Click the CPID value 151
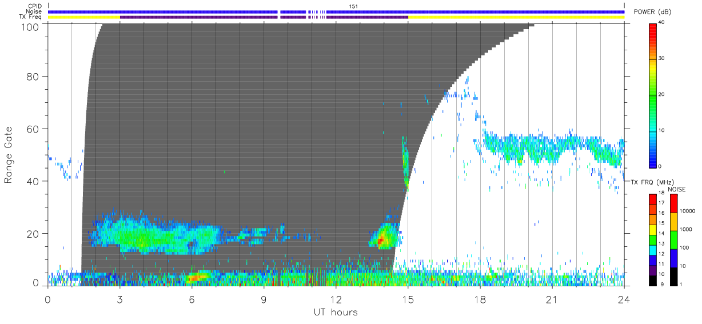Screen dimensions: 702x324 [x=353, y=6]
